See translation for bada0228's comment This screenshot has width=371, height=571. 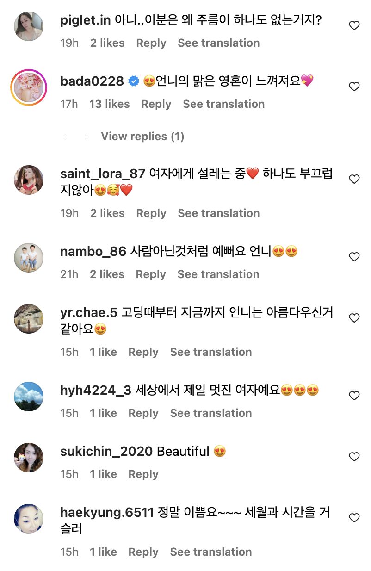pyautogui.click(x=223, y=104)
